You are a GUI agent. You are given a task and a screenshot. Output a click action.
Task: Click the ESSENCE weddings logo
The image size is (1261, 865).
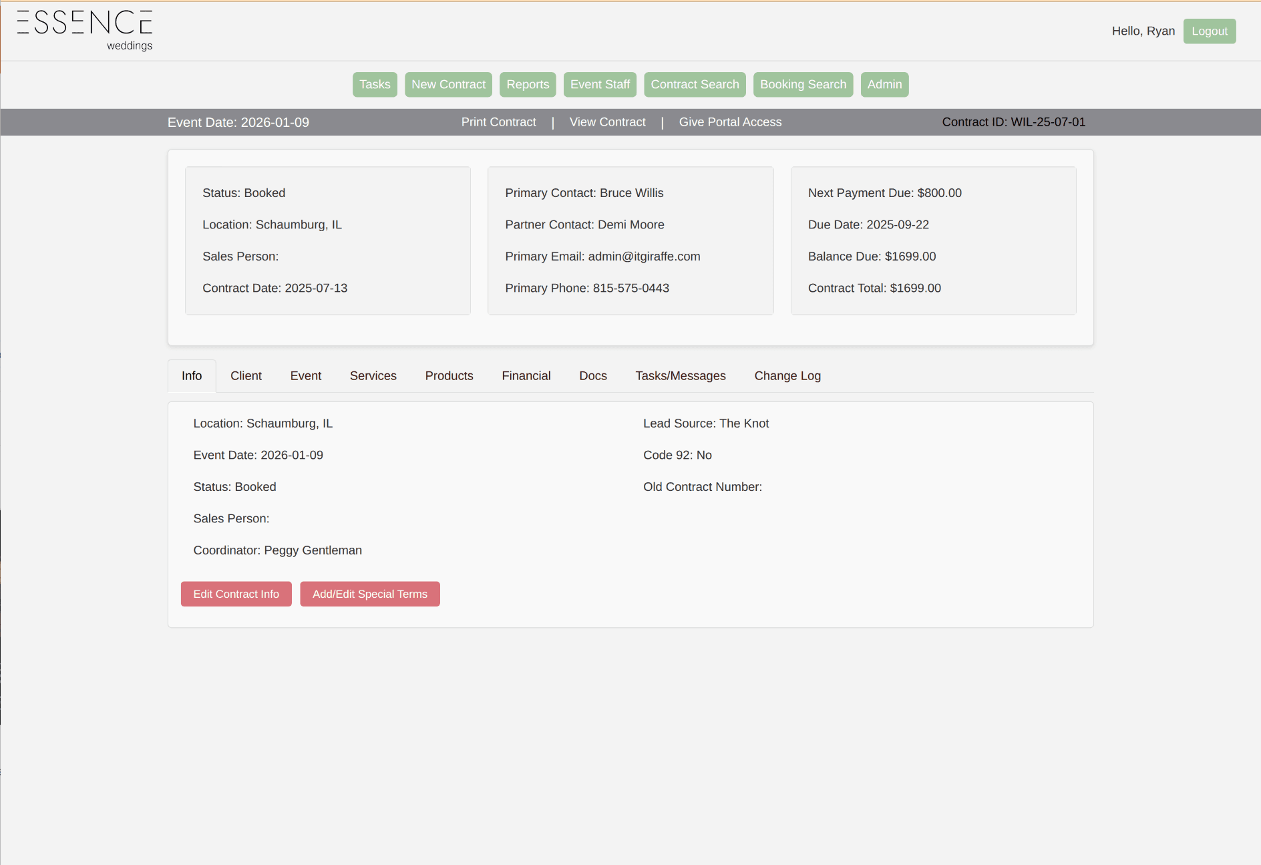pos(85,29)
